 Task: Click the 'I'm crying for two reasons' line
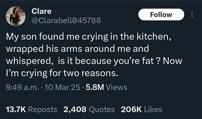[62, 73]
